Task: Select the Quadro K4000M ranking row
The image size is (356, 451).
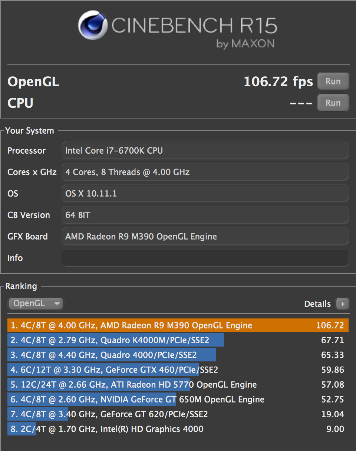Action: (x=178, y=340)
